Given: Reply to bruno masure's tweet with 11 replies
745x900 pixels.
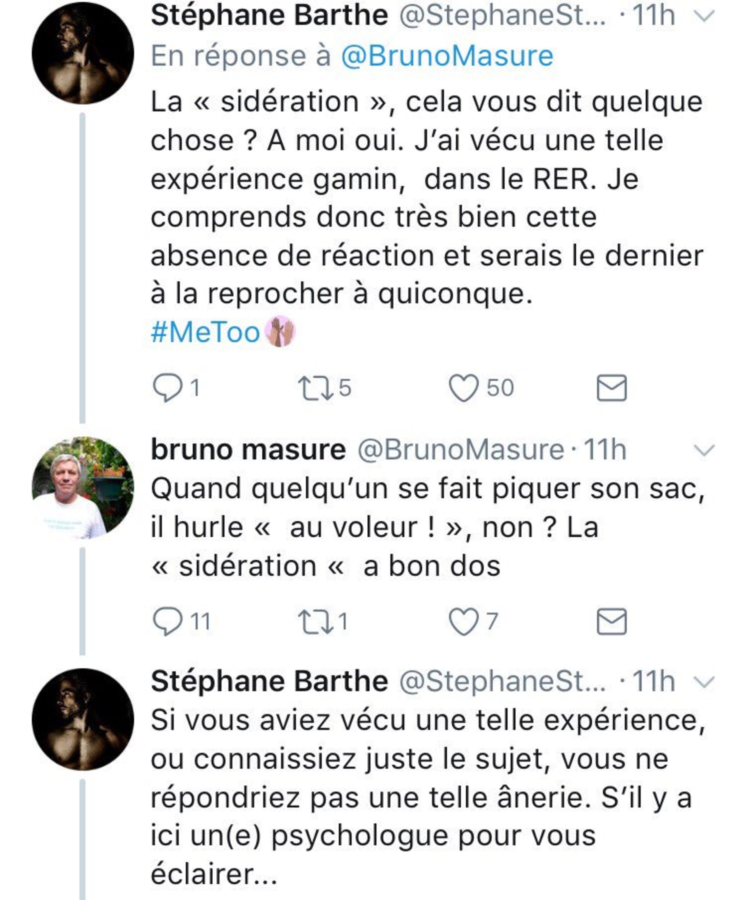Looking at the screenshot, I should coord(167,621).
